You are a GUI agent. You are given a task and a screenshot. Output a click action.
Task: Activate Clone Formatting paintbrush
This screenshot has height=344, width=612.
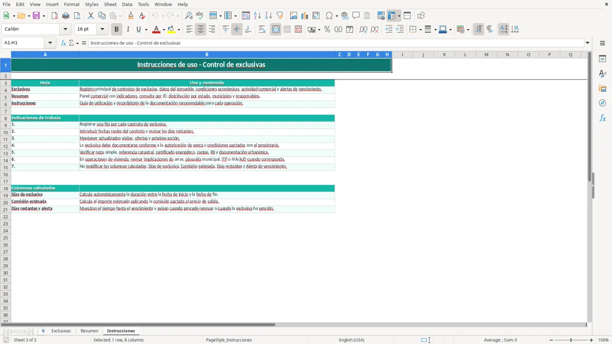131,16
